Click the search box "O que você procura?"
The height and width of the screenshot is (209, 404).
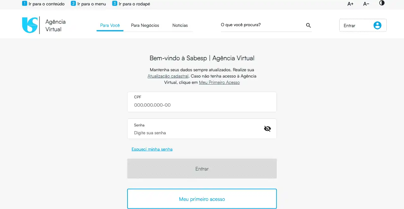(262, 25)
